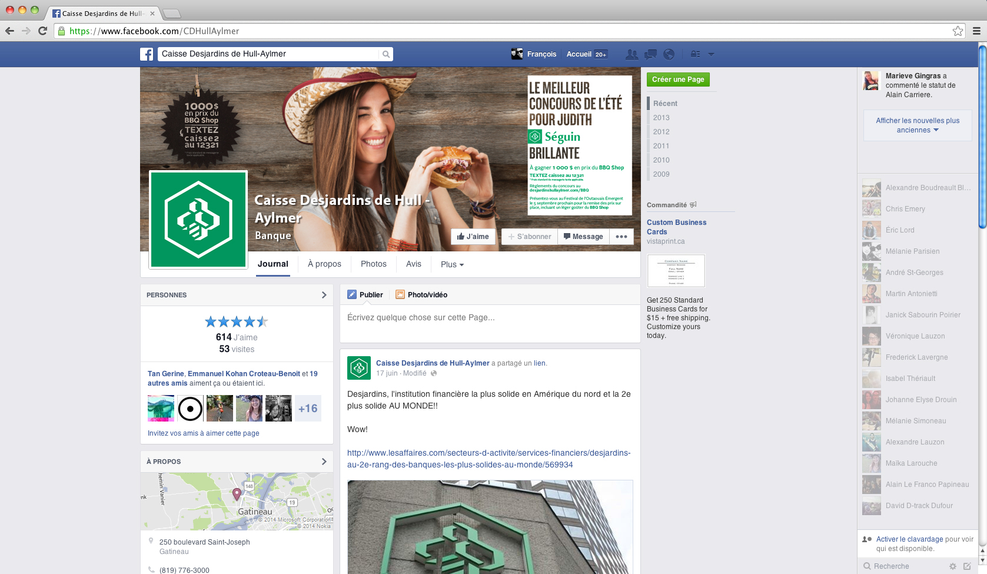987x574 pixels.
Task: Jump to 2011 in timeline
Action: (x=661, y=146)
